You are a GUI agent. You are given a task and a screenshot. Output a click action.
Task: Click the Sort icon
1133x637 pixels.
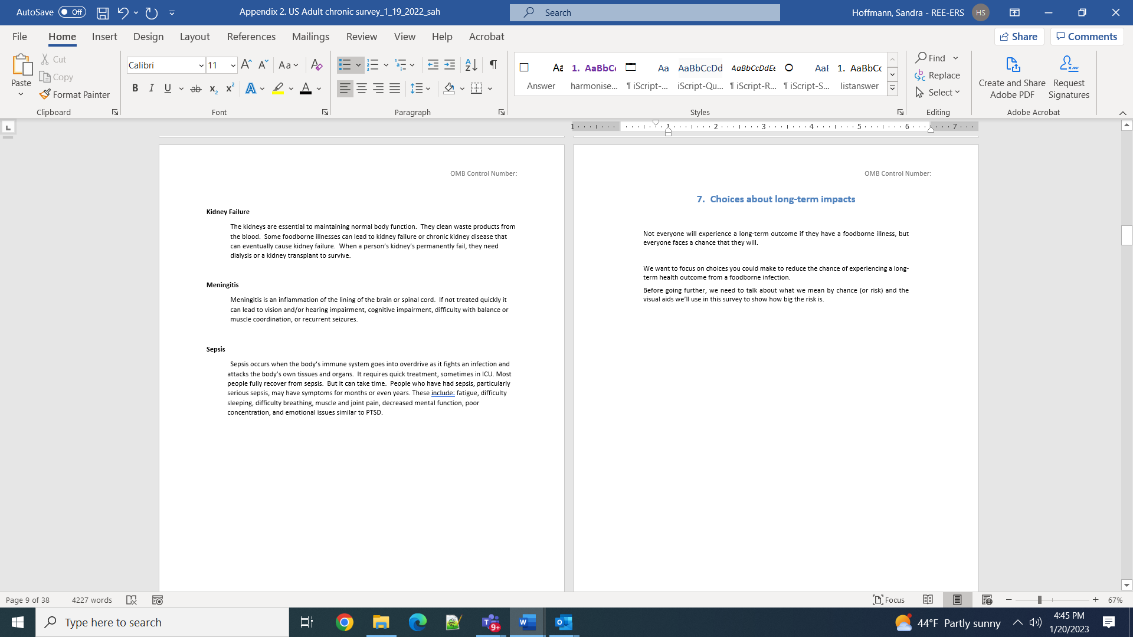pyautogui.click(x=471, y=65)
